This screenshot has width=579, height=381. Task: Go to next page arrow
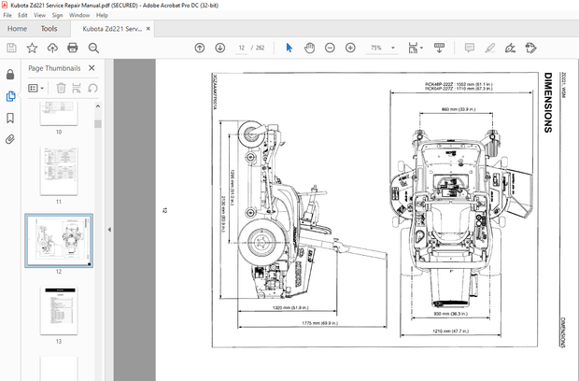pyautogui.click(x=220, y=48)
